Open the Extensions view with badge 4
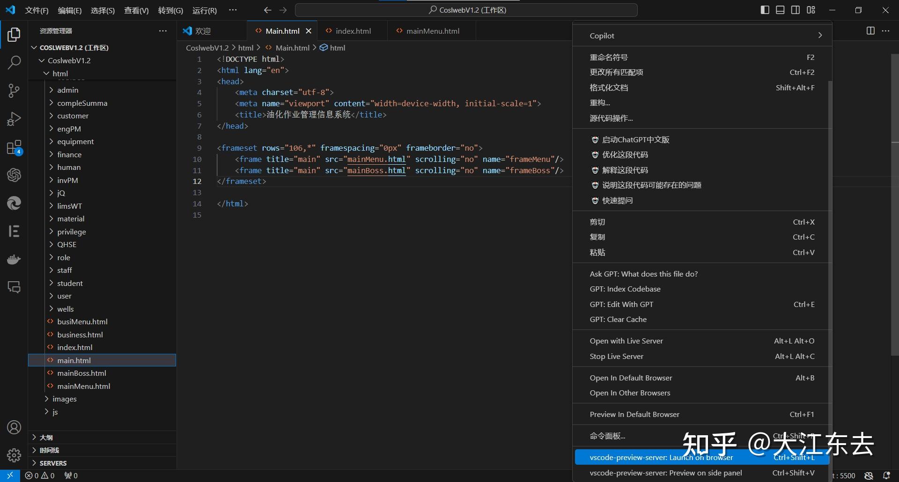 [14, 146]
